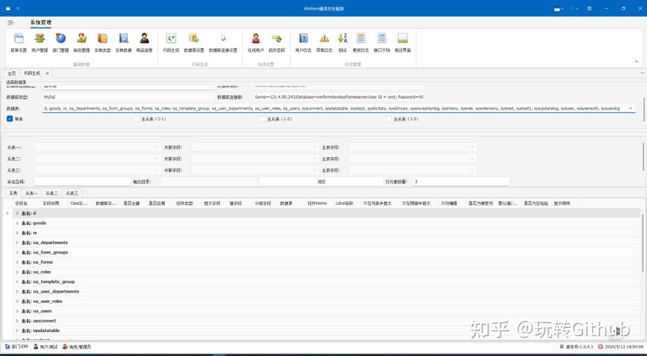View 在线用户

point(255,42)
